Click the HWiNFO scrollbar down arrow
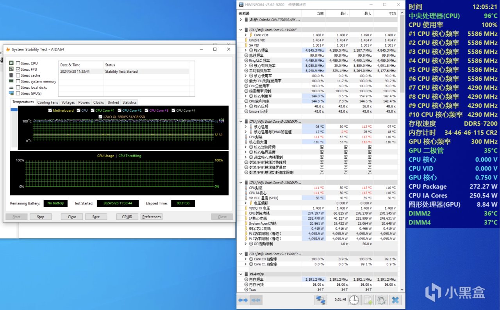 point(402,289)
